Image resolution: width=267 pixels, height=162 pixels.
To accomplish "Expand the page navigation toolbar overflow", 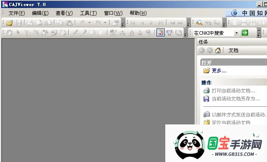I will point(188,22).
